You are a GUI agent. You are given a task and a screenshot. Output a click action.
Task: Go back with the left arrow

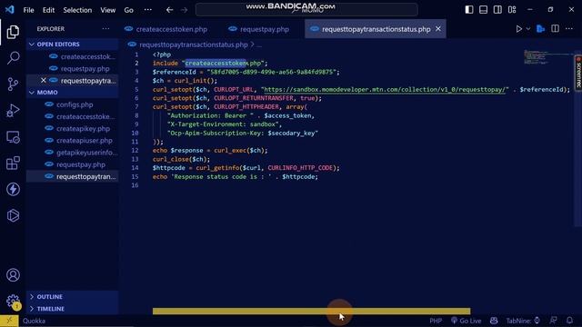tap(170, 10)
